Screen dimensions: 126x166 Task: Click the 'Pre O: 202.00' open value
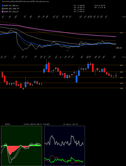[x=79, y=5]
